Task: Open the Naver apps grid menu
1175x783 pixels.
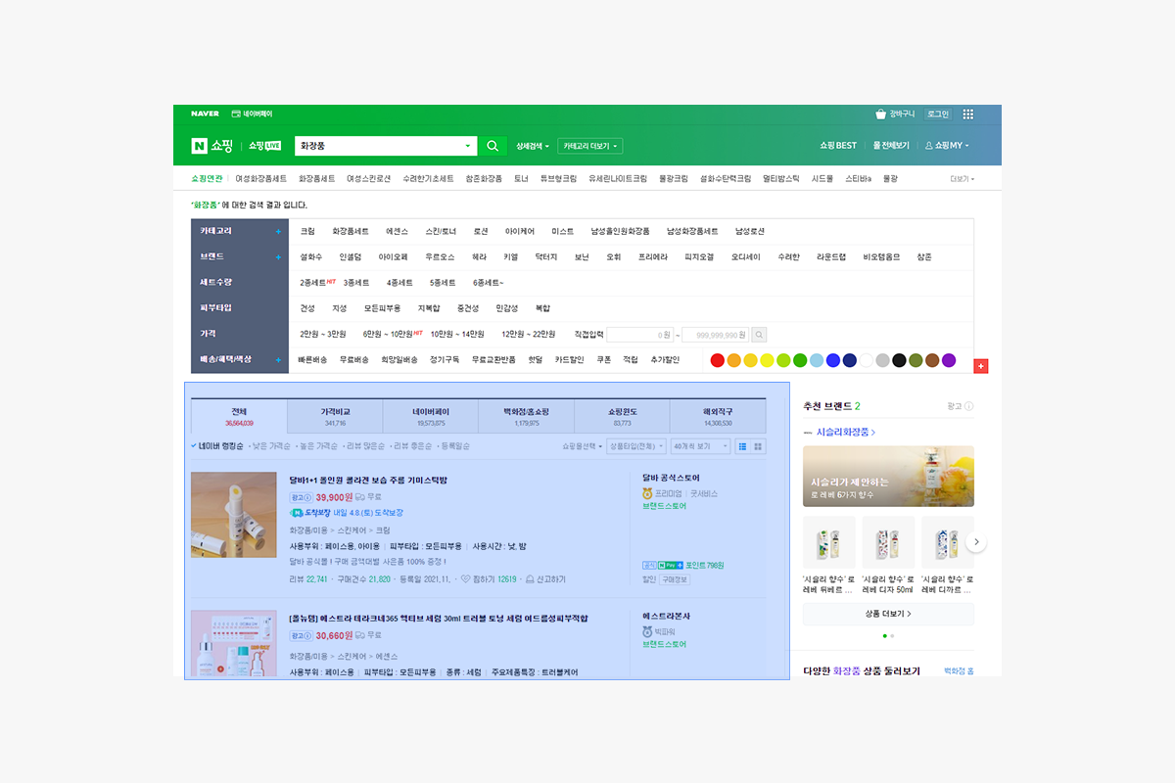Action: (967, 114)
